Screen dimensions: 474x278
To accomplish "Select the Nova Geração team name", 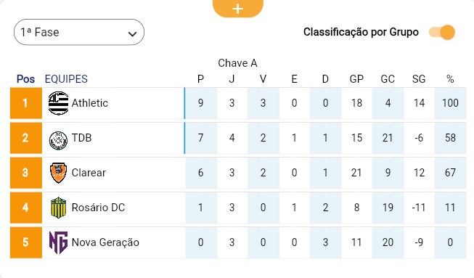I will pyautogui.click(x=105, y=242).
